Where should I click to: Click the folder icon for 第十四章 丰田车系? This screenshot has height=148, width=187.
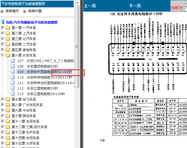(8, 138)
